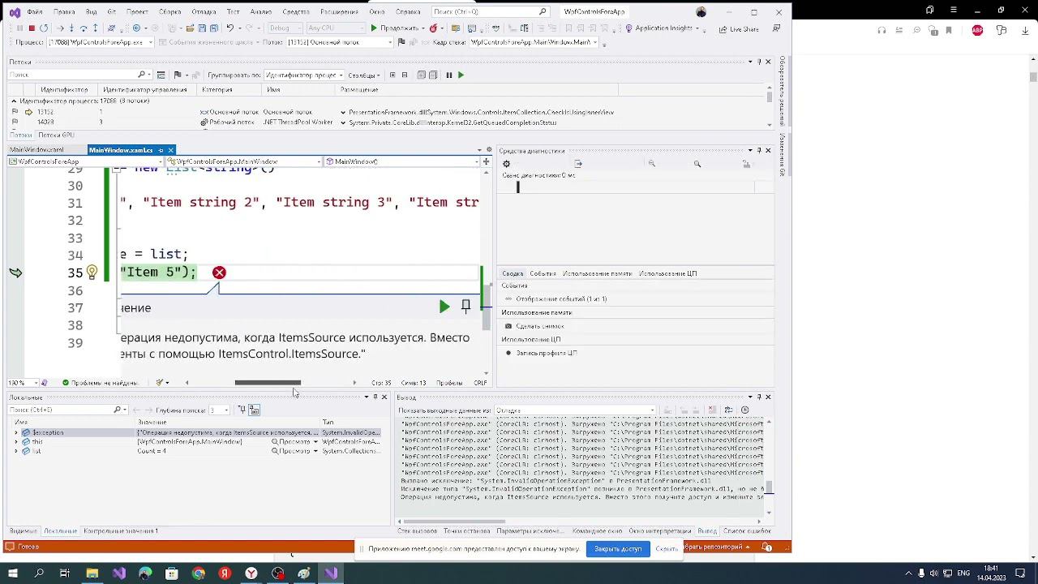Click the editor horizontal scrollbar thumb
1038x584 pixels.
pos(268,383)
